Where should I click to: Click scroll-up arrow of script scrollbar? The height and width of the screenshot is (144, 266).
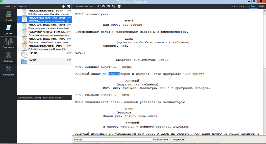[264, 10]
